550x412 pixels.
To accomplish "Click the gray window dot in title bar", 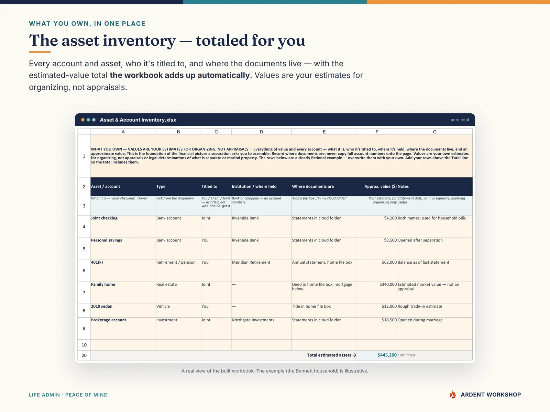I will coord(94,120).
